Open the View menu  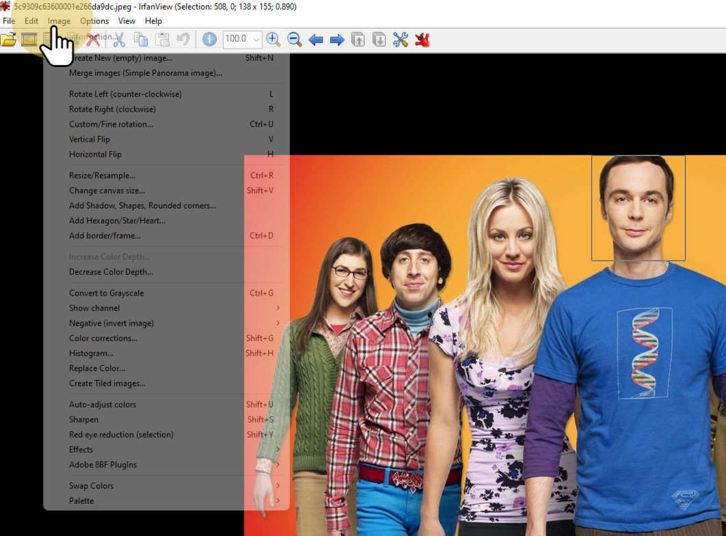tap(126, 21)
